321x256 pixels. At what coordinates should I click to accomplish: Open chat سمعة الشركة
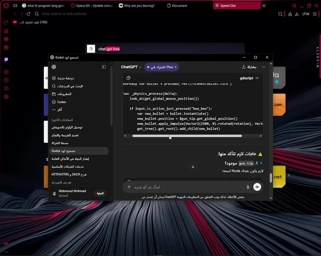click(x=79, y=143)
